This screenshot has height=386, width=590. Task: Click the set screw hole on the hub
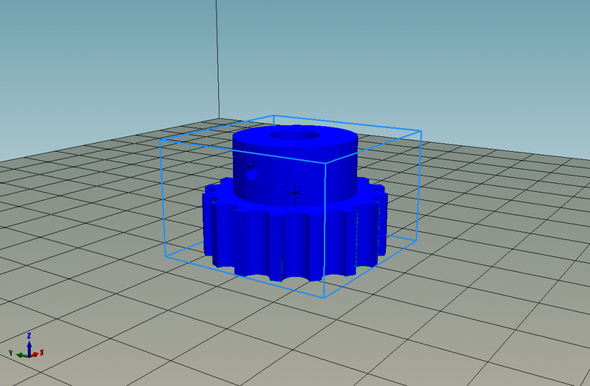click(x=252, y=174)
